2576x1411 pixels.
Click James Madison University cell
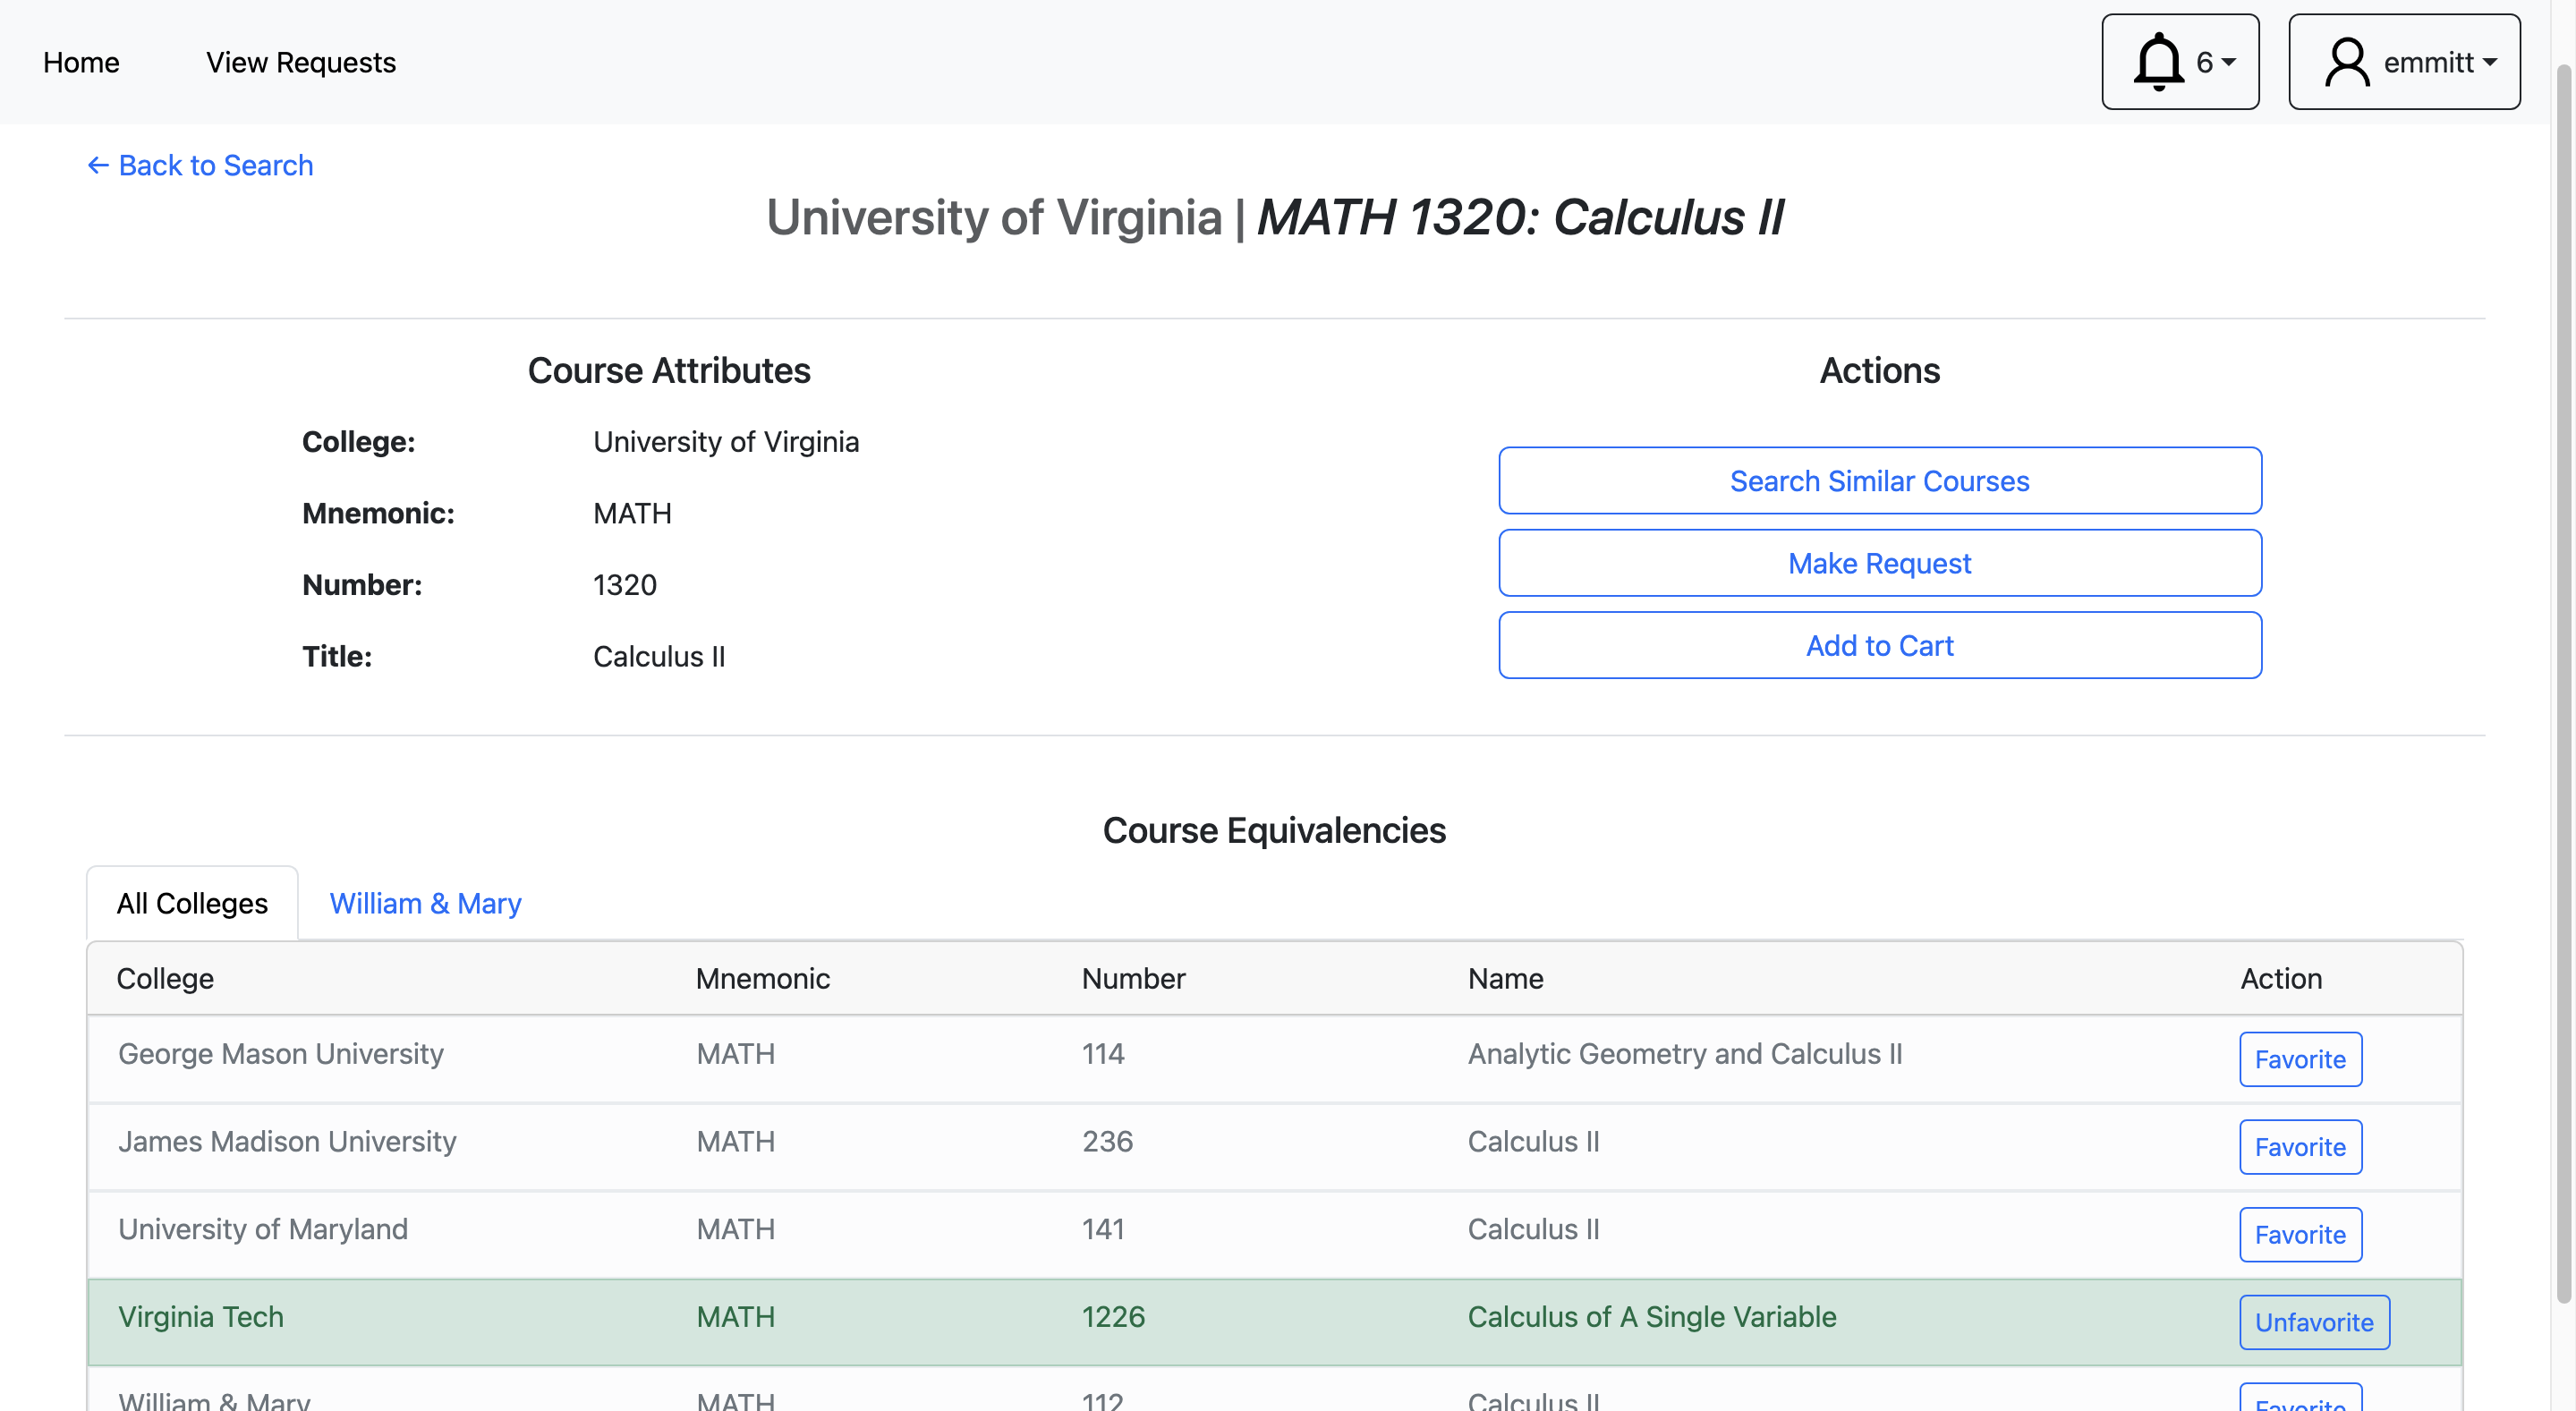[287, 1141]
